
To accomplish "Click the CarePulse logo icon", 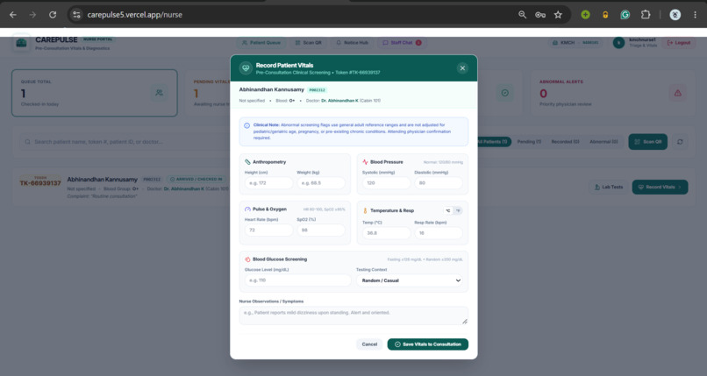I will click(x=21, y=43).
